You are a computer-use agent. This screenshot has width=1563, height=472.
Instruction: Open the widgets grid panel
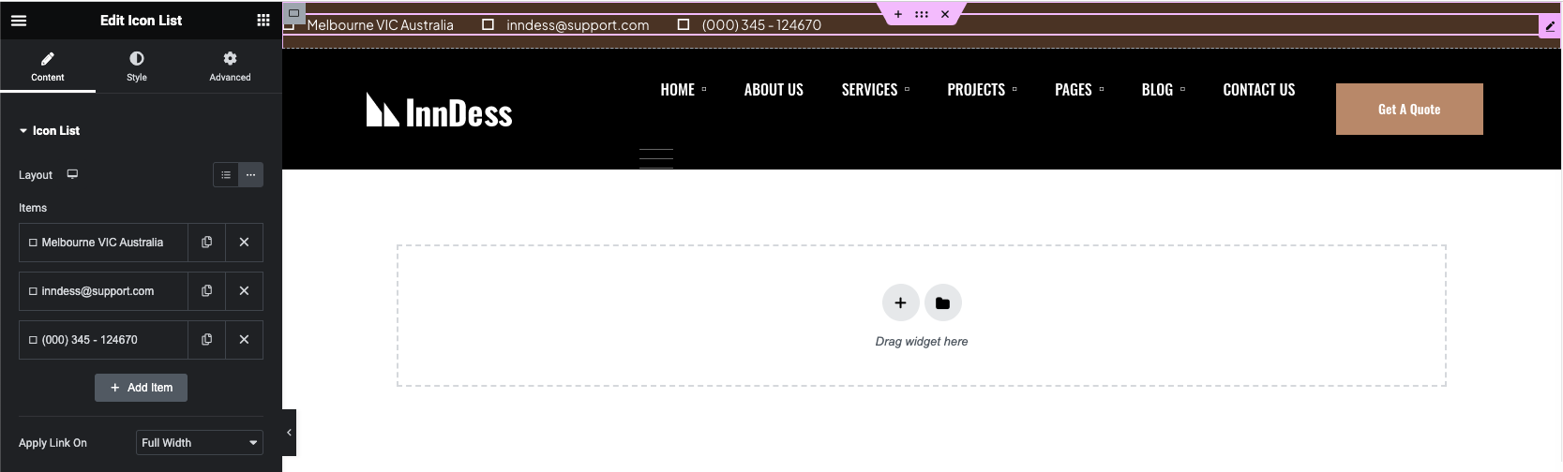coord(263,20)
